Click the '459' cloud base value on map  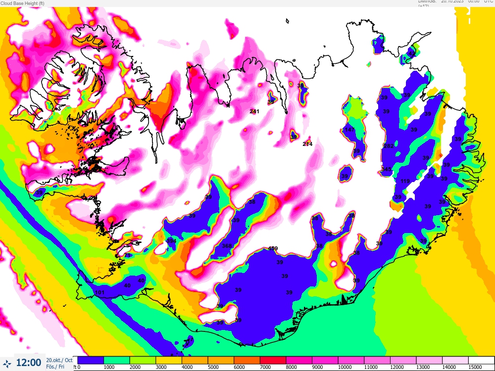(x=273, y=248)
